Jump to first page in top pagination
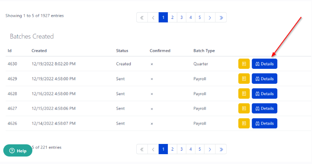Screen dimensions: 312x164 [142, 17]
